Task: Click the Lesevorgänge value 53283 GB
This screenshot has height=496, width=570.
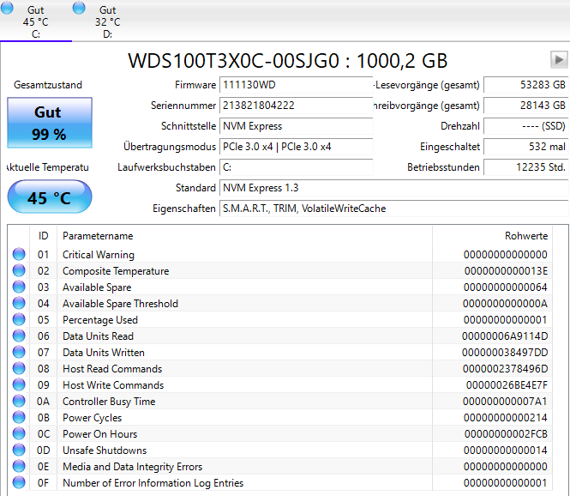Action: pos(526,85)
